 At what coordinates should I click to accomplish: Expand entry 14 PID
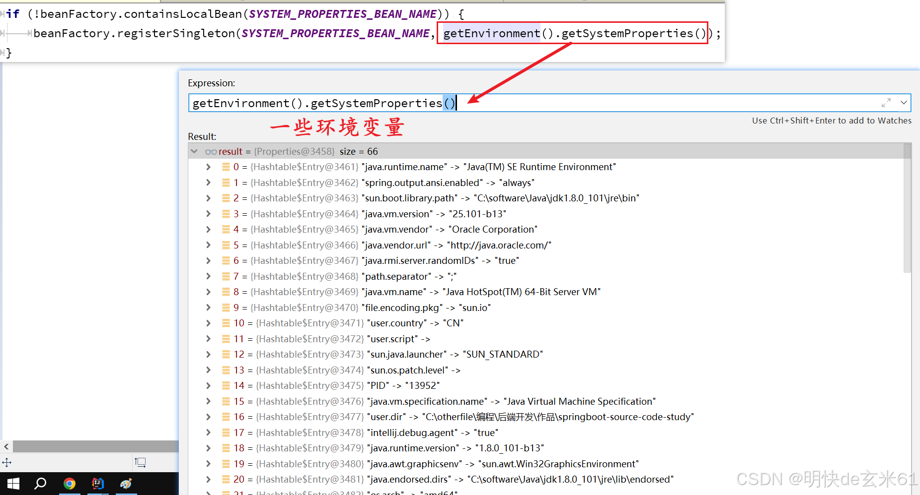pos(209,386)
